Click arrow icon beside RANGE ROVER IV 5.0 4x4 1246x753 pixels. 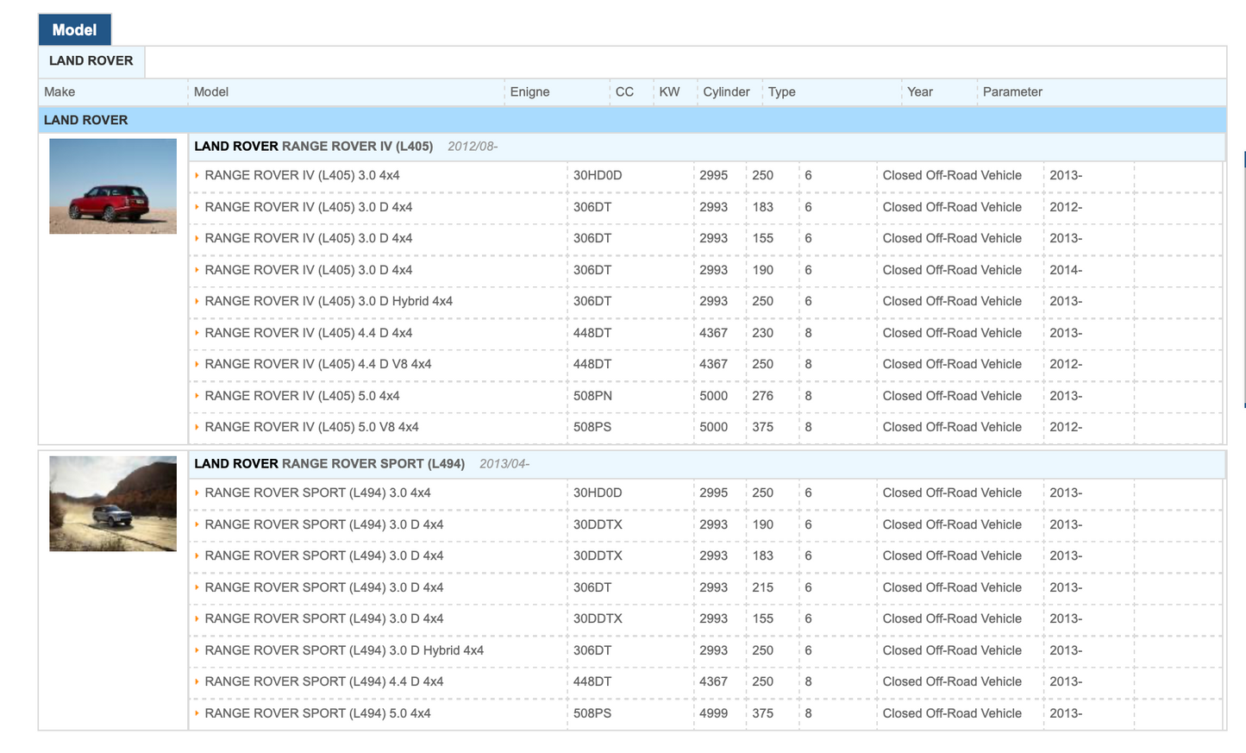coord(197,396)
